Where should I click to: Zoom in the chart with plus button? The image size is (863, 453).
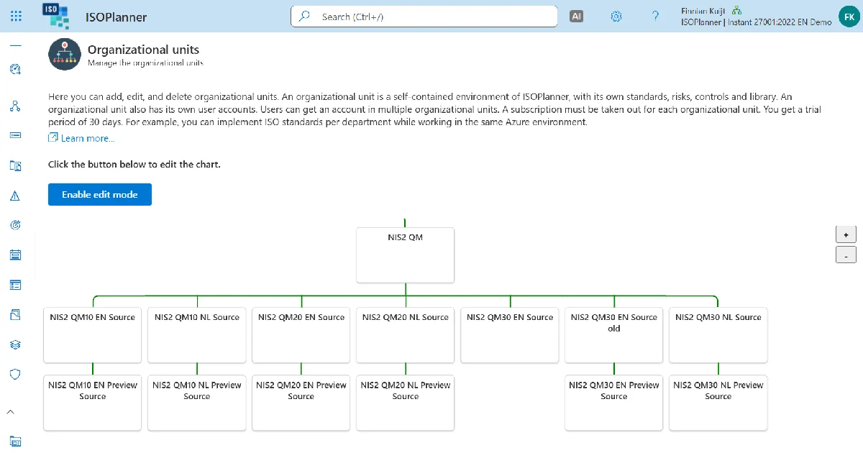pyautogui.click(x=846, y=234)
